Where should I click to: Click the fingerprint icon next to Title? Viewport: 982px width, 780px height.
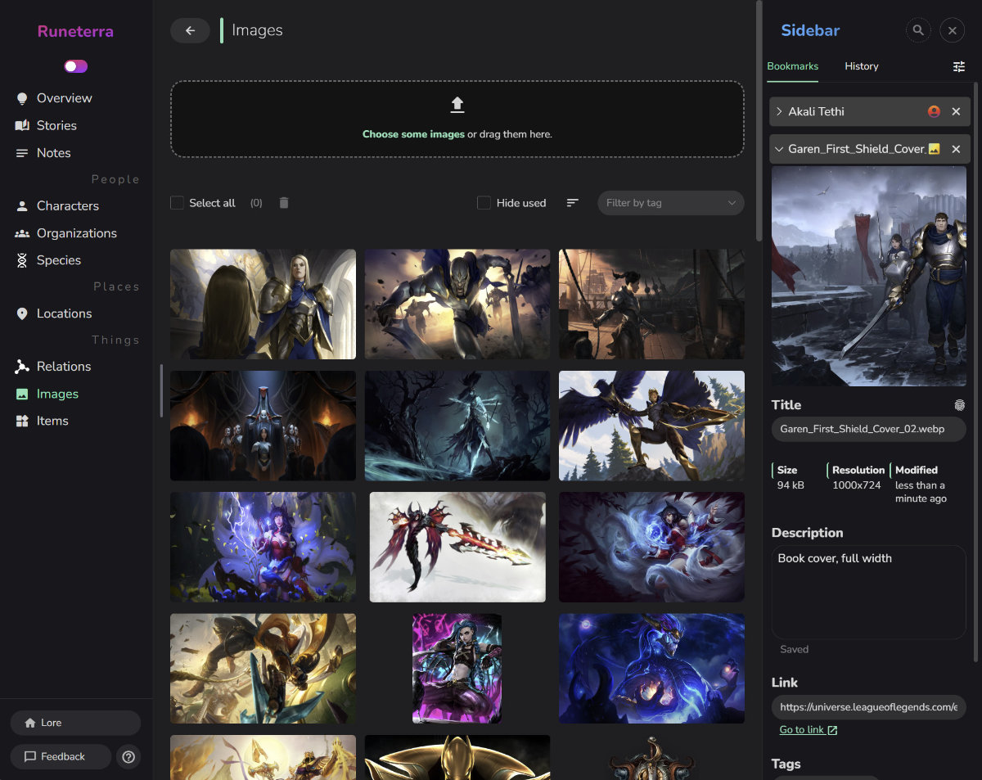click(x=959, y=404)
